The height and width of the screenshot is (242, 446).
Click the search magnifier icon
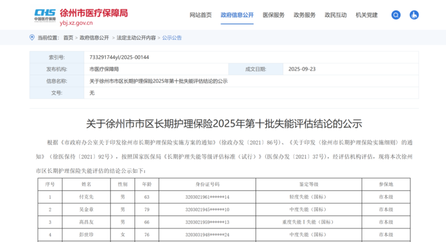pos(396,15)
